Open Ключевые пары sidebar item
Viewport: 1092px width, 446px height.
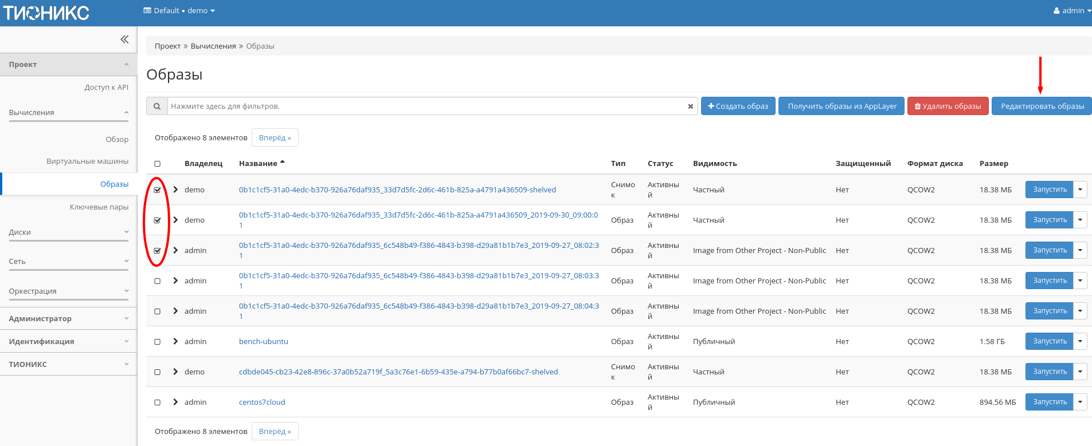[99, 207]
